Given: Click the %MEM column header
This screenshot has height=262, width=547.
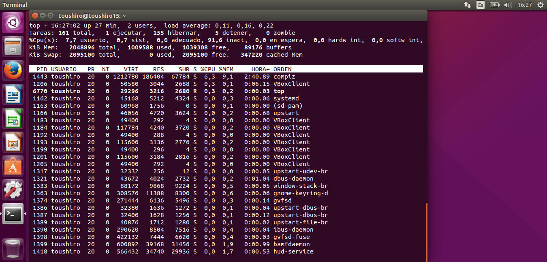Looking at the screenshot, I should pyautogui.click(x=226, y=69).
